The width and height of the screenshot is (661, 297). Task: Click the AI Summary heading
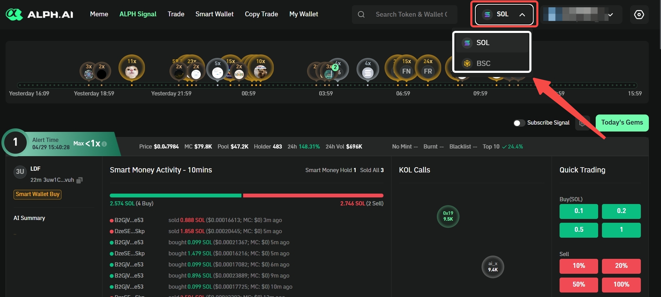click(x=29, y=218)
